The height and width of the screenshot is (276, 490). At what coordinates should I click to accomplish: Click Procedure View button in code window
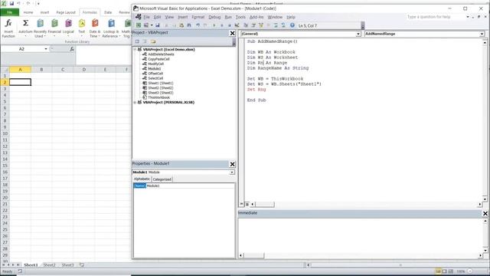tap(242, 205)
